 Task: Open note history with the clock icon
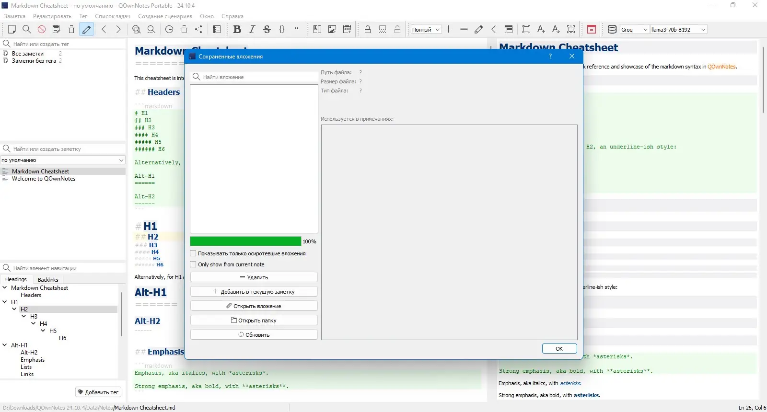click(x=169, y=29)
